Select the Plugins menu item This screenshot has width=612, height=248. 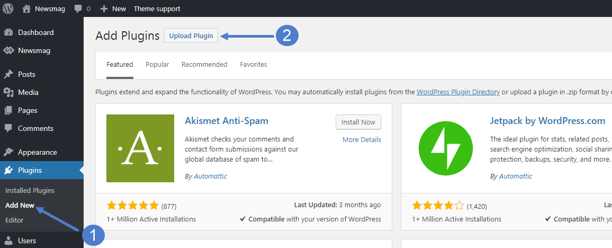pyautogui.click(x=42, y=170)
